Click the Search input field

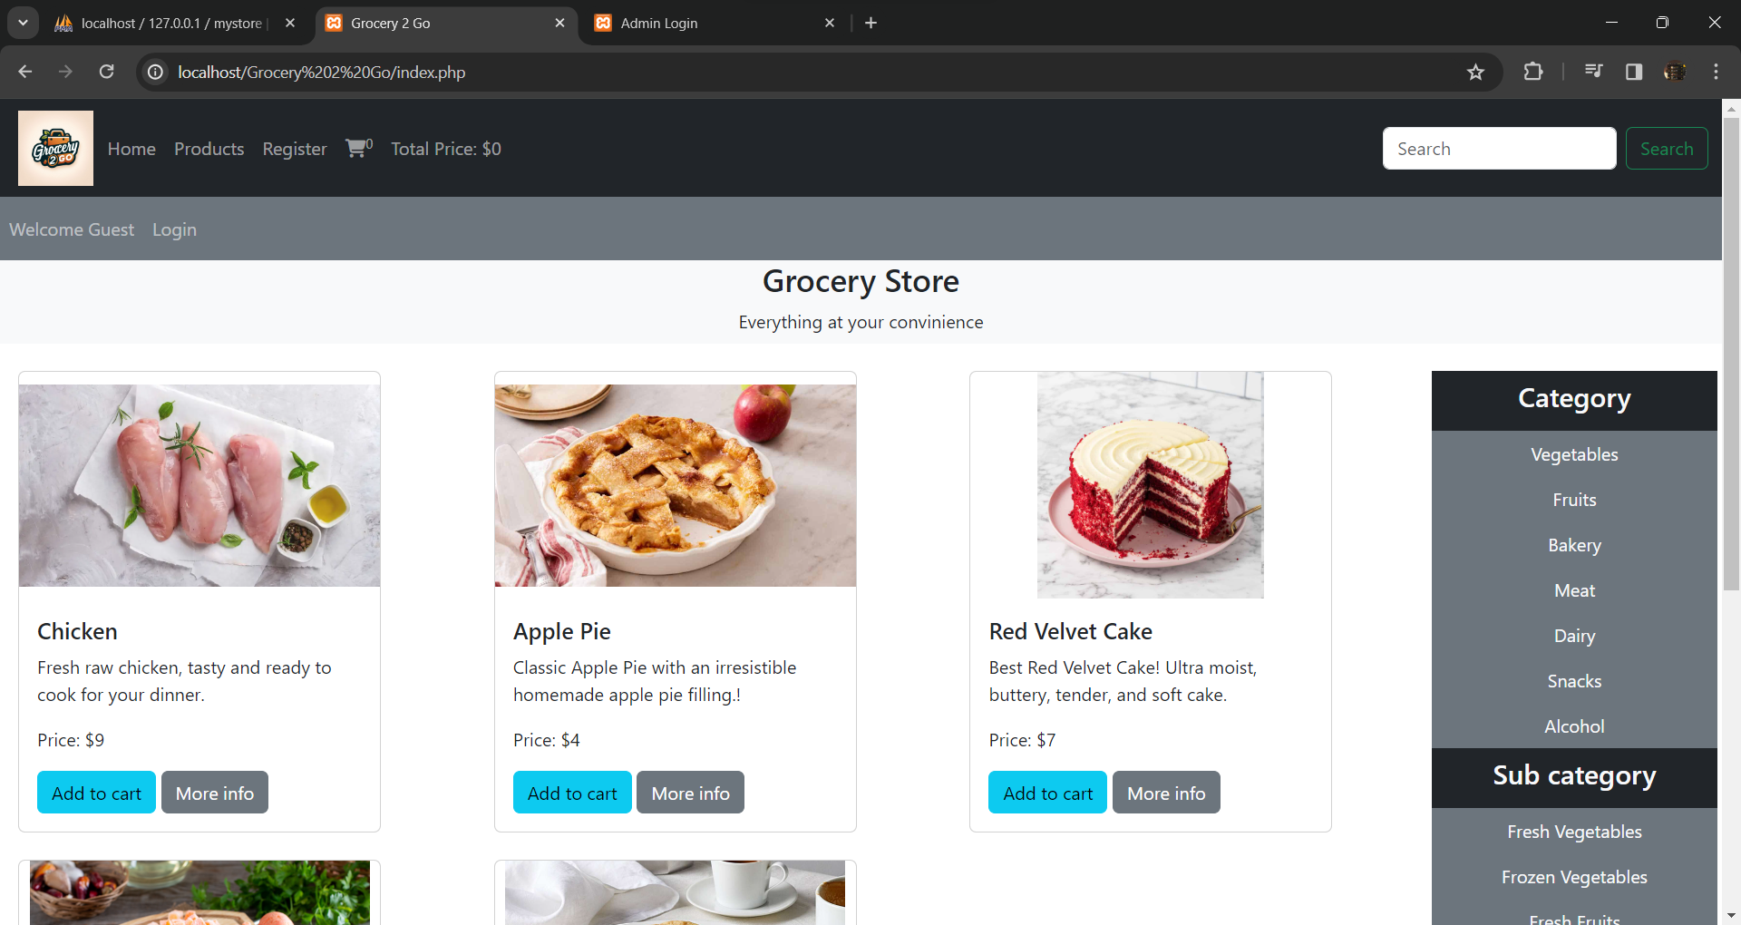click(1499, 149)
